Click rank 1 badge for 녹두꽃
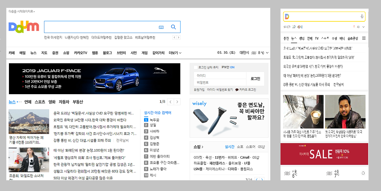 coord(146,120)
